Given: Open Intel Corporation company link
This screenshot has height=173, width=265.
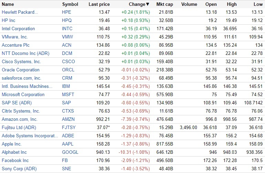Looking at the screenshot, I should coord(18,29).
